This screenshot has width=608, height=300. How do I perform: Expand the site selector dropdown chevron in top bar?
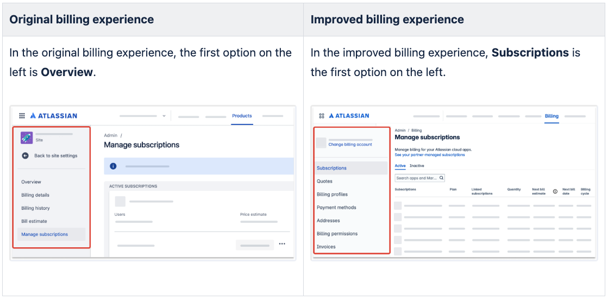(x=164, y=116)
